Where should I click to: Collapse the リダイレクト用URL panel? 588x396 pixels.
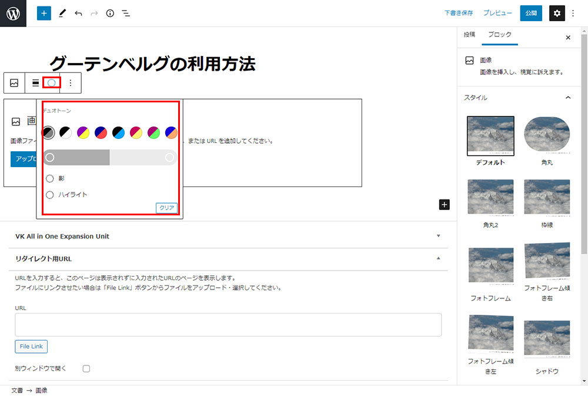[438, 258]
